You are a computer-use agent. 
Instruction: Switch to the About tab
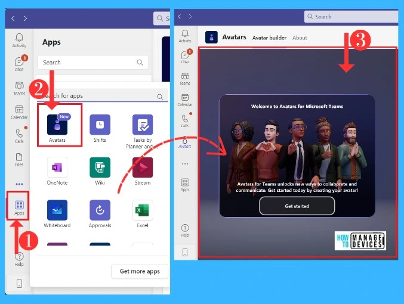tap(300, 38)
